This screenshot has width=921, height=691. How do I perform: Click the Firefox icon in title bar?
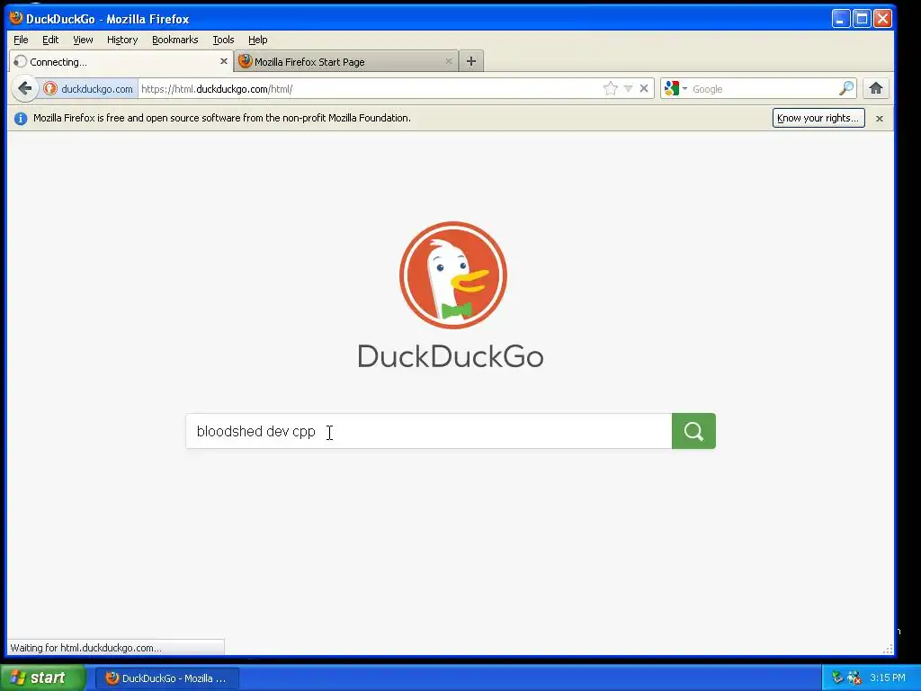click(x=16, y=18)
